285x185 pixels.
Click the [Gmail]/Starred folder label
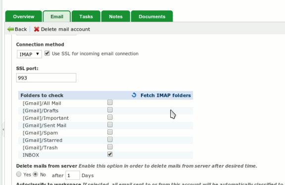click(43, 140)
